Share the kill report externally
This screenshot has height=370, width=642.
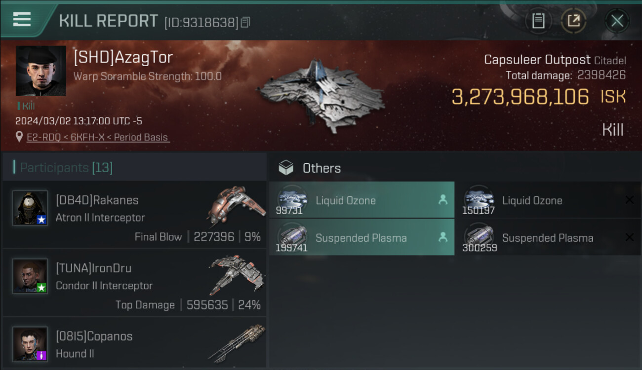click(x=573, y=21)
